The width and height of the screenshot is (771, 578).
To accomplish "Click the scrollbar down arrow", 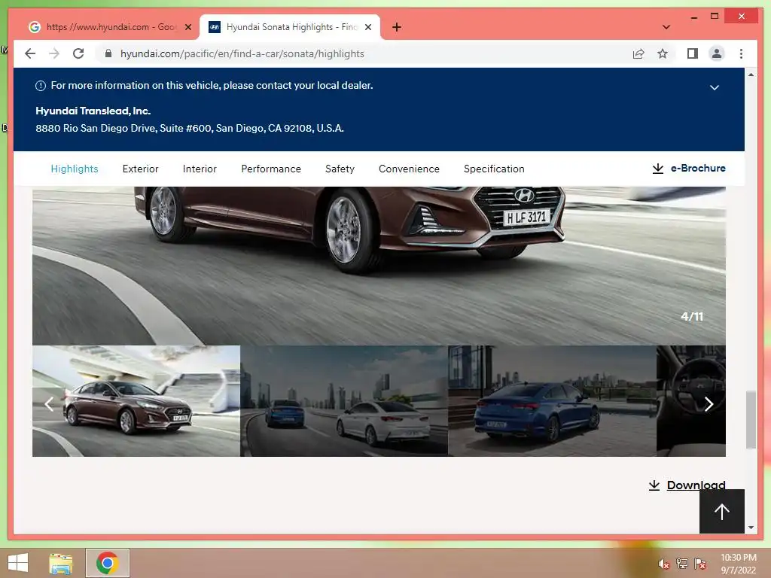I will click(751, 528).
